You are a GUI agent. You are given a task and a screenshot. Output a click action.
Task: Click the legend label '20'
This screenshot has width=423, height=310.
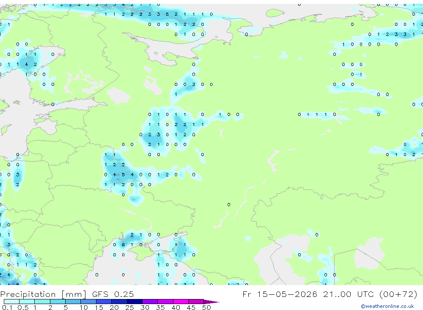pyautogui.click(x=114, y=307)
